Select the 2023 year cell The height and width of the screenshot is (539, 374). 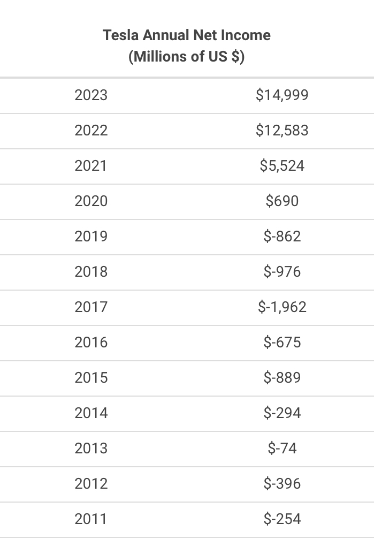click(91, 95)
